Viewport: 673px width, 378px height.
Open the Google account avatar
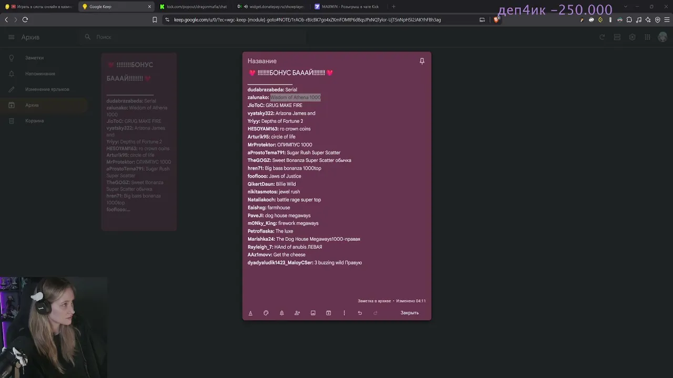click(x=663, y=37)
